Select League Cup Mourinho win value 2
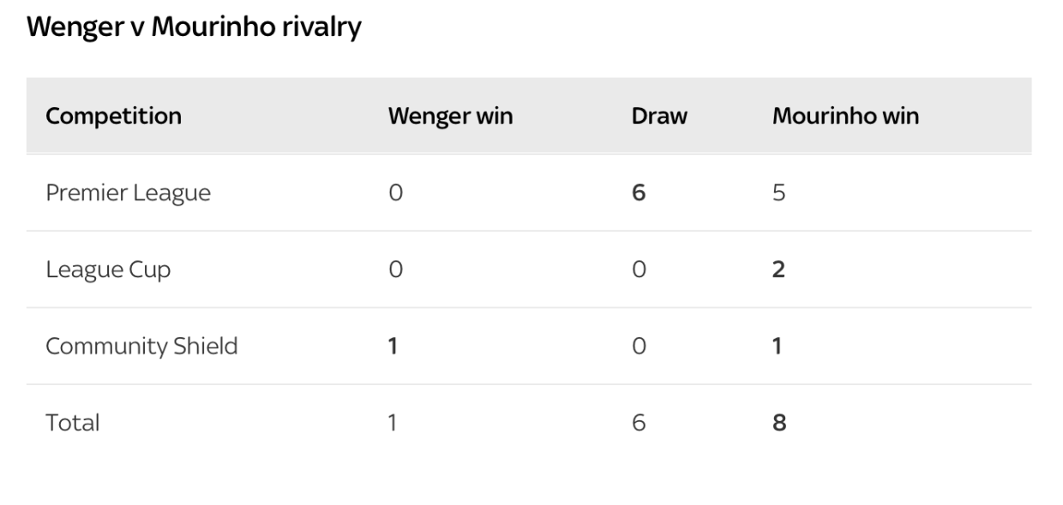1063x505 pixels. point(779,270)
